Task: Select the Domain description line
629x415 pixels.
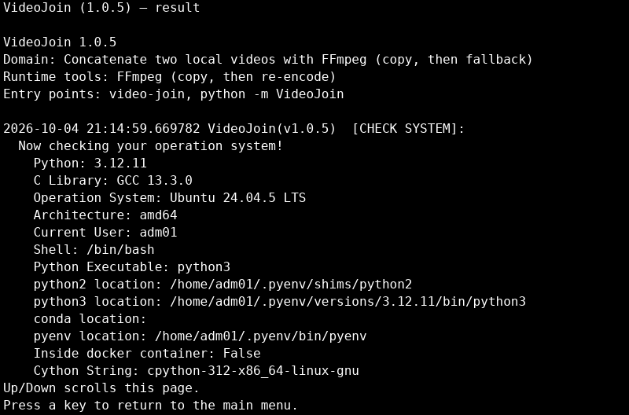Action: (x=268, y=60)
